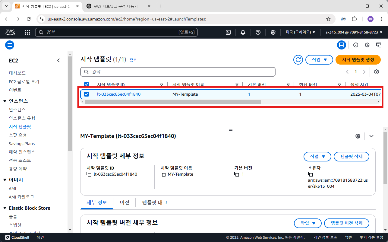The width and height of the screenshot is (388, 242).
Task: Open 작업 dropdown in 시작 템플릿 세부 정보
Action: (x=317, y=157)
